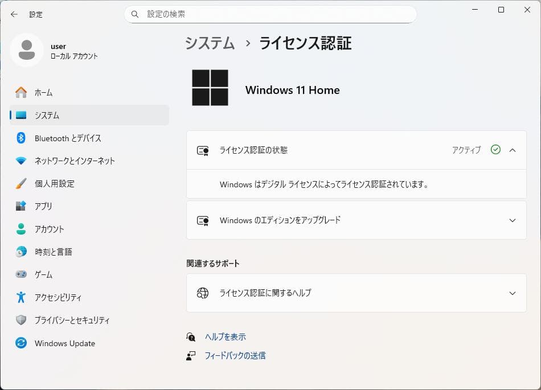Click the ゲーム controller icon
The image size is (541, 390).
[21, 274]
